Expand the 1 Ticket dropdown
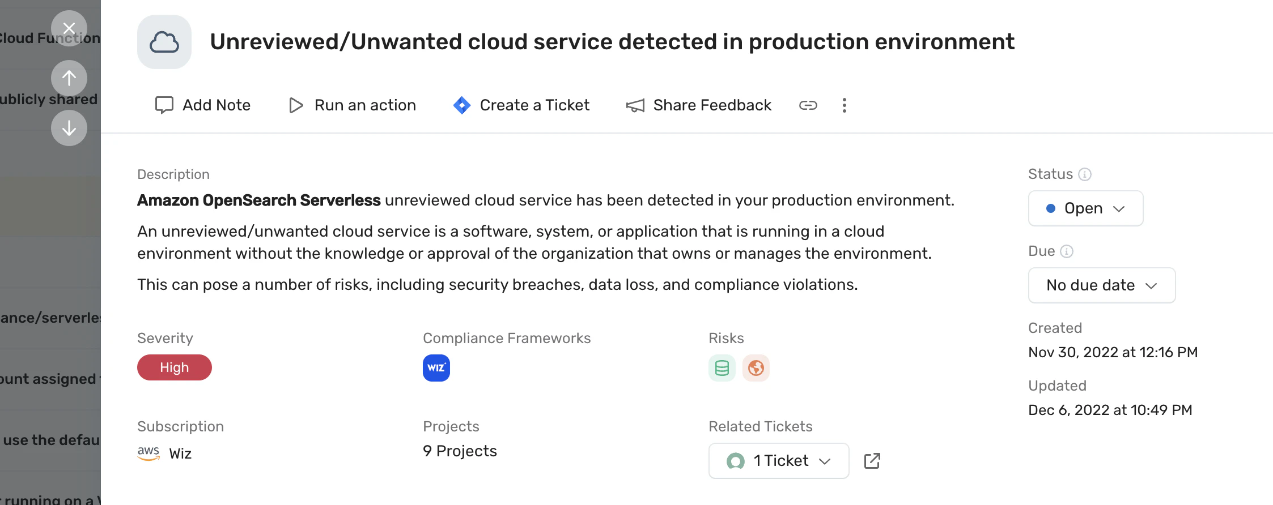1273x505 pixels. pyautogui.click(x=778, y=461)
